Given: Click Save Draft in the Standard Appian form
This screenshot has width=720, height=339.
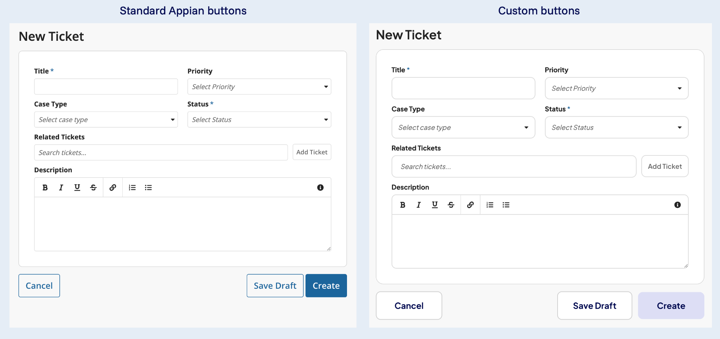Looking at the screenshot, I should [x=275, y=286].
